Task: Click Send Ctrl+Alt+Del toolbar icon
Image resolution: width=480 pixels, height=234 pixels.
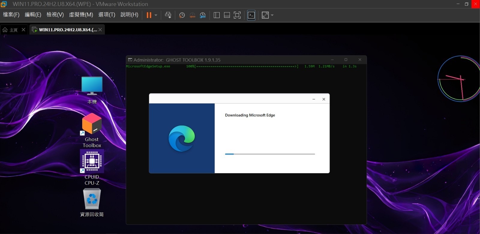Action: 168,15
